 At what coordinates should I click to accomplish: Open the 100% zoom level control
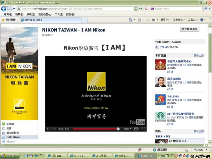[200, 150]
